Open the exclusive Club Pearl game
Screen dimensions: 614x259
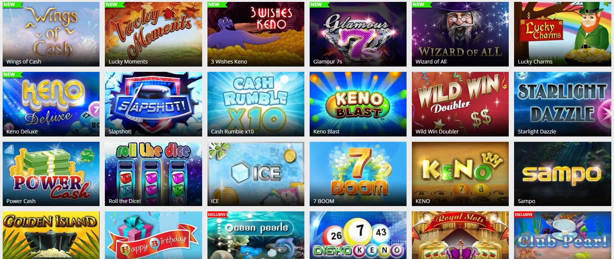(563, 235)
